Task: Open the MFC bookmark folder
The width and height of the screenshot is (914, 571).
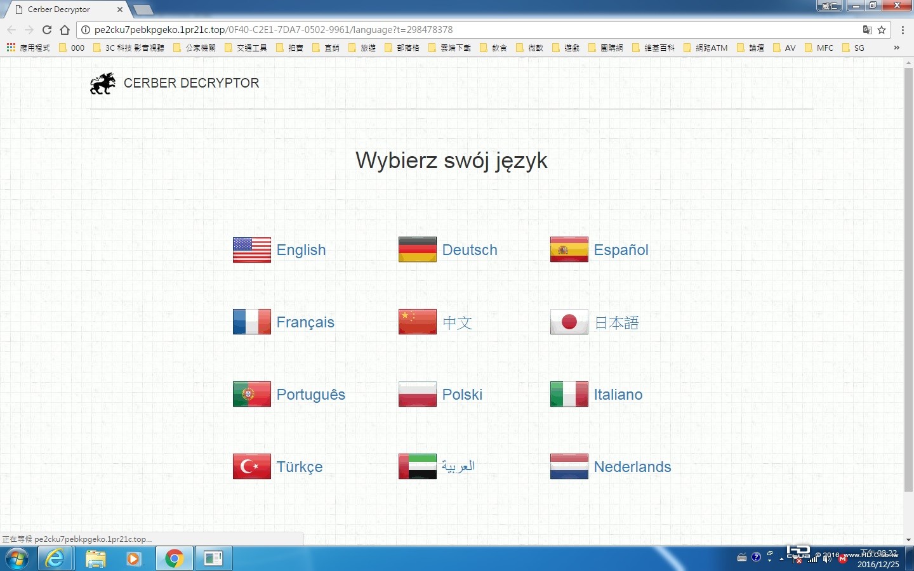Action: pos(819,48)
